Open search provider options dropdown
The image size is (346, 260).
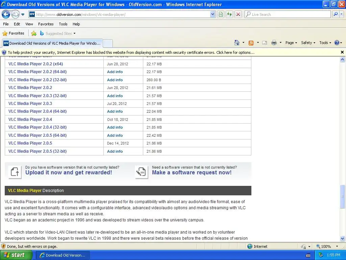342,15
